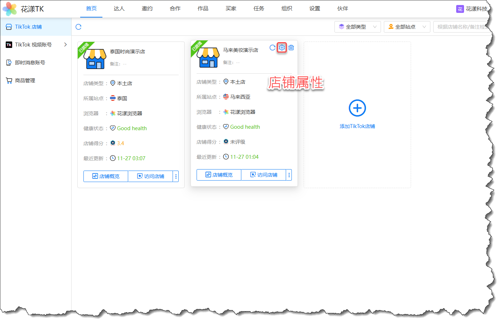Click the plus icon to add TikTok store
Viewport: 502px width, 324px height.
click(357, 108)
